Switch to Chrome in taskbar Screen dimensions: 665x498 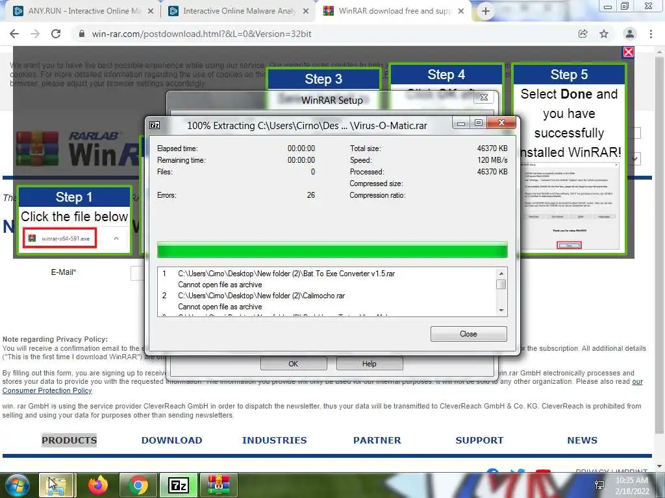coord(138,485)
